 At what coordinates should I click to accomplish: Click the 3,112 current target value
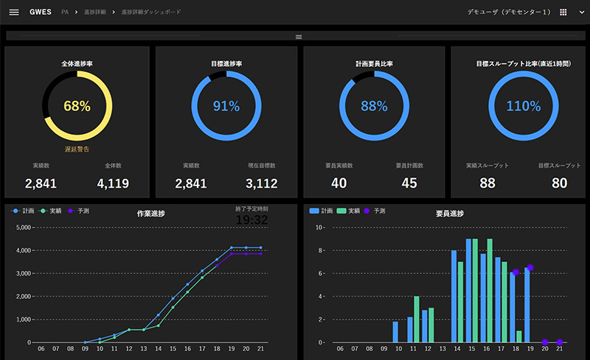(x=262, y=183)
